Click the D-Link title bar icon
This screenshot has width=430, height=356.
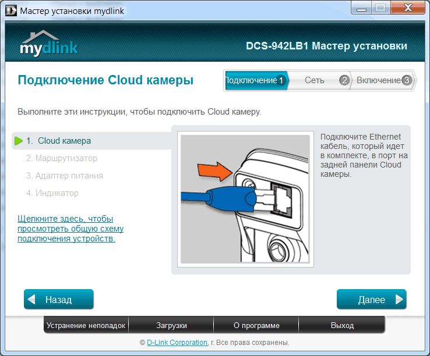(x=11, y=11)
